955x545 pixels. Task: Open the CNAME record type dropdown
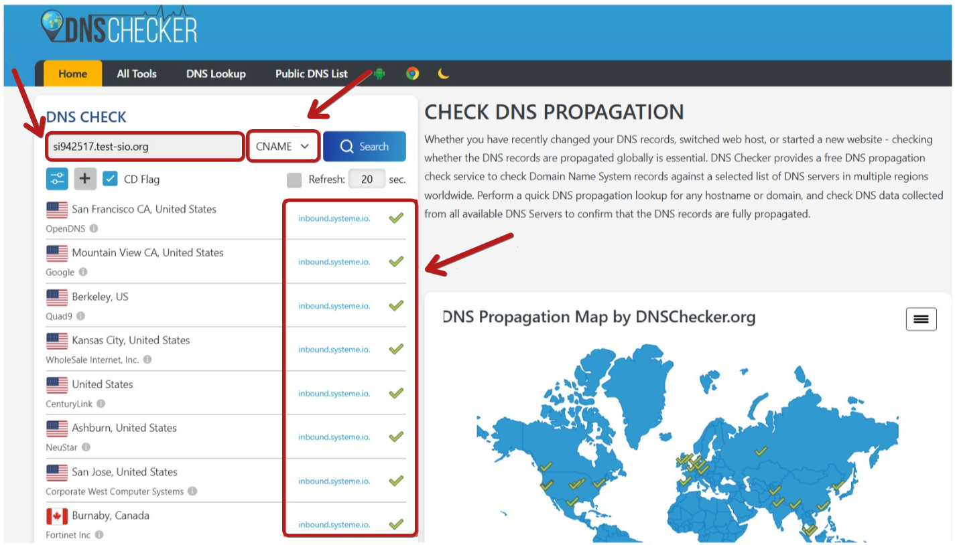click(282, 147)
